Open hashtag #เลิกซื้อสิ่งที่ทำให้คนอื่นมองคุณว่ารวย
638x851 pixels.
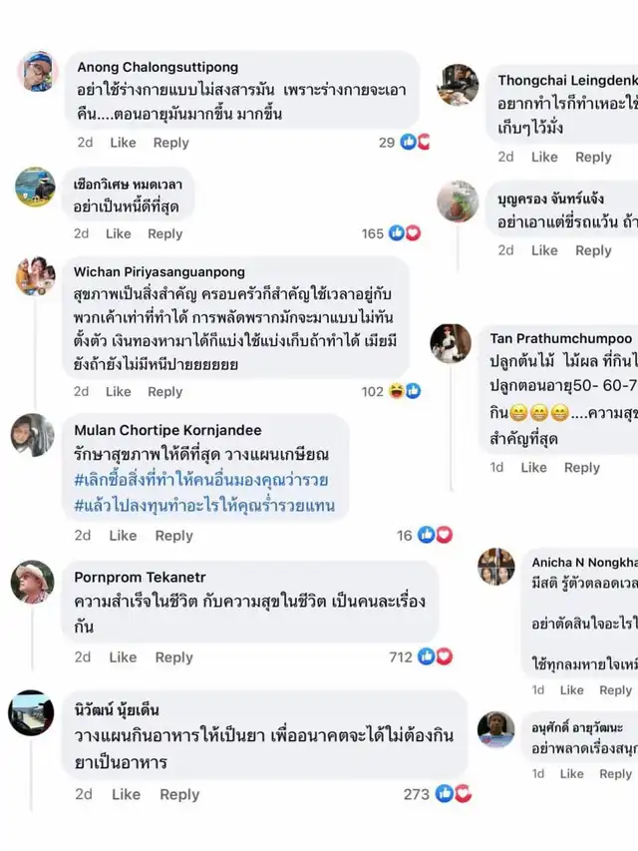[x=200, y=480]
